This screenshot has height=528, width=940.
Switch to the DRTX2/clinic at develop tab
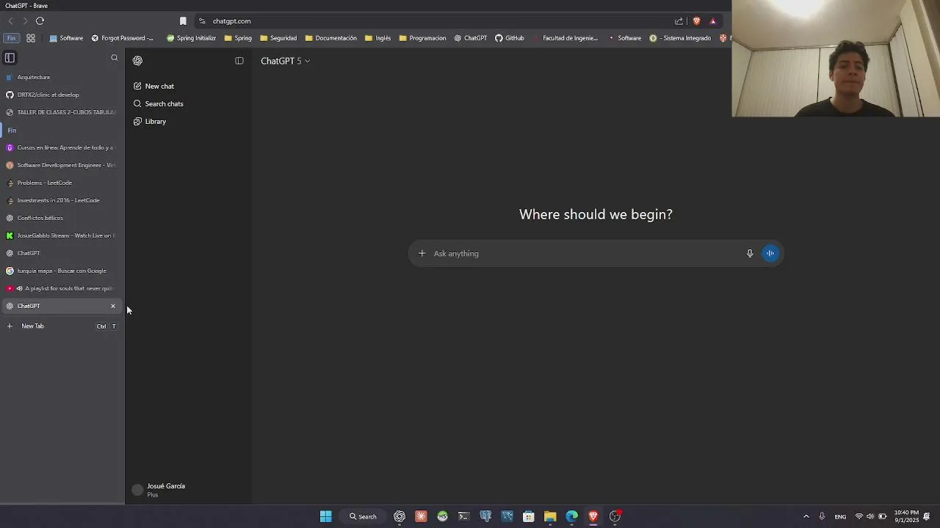(62, 95)
